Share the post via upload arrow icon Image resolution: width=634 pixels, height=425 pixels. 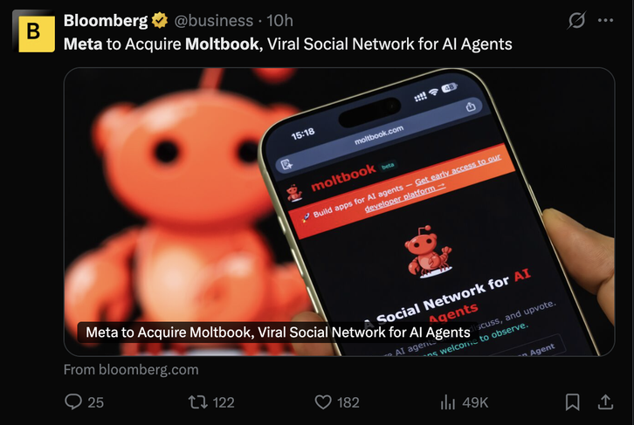[605, 402]
